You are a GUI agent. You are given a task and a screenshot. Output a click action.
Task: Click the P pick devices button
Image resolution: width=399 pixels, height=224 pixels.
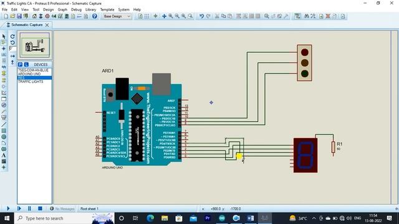pos(21,65)
